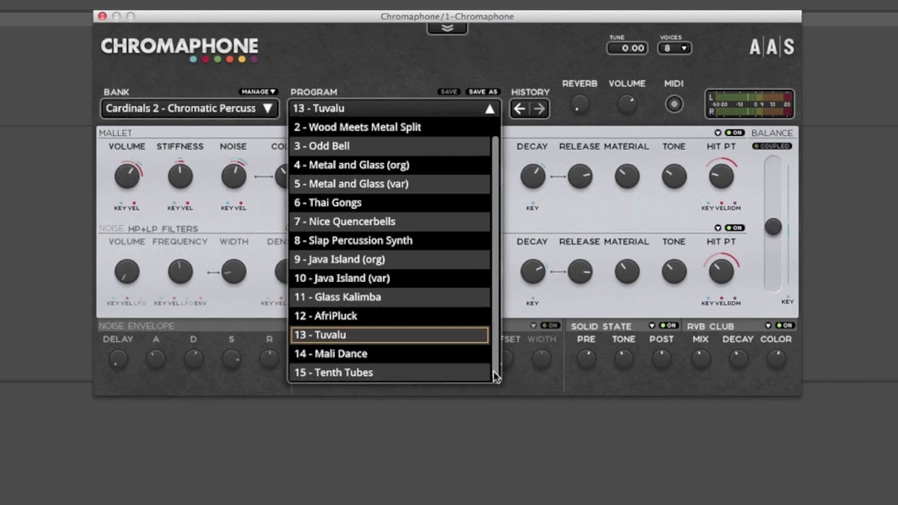Choose program 10 - Java Island (var)
898x505 pixels.
coord(390,278)
